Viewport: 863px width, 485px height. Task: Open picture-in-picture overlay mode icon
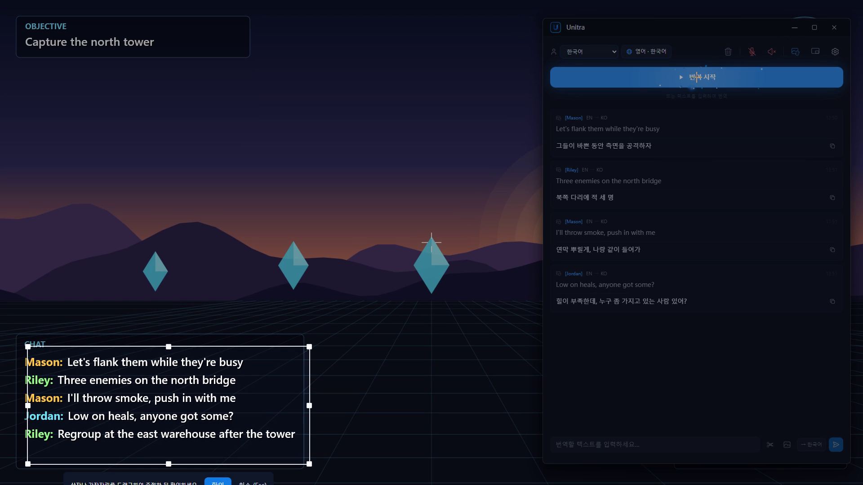(x=815, y=52)
